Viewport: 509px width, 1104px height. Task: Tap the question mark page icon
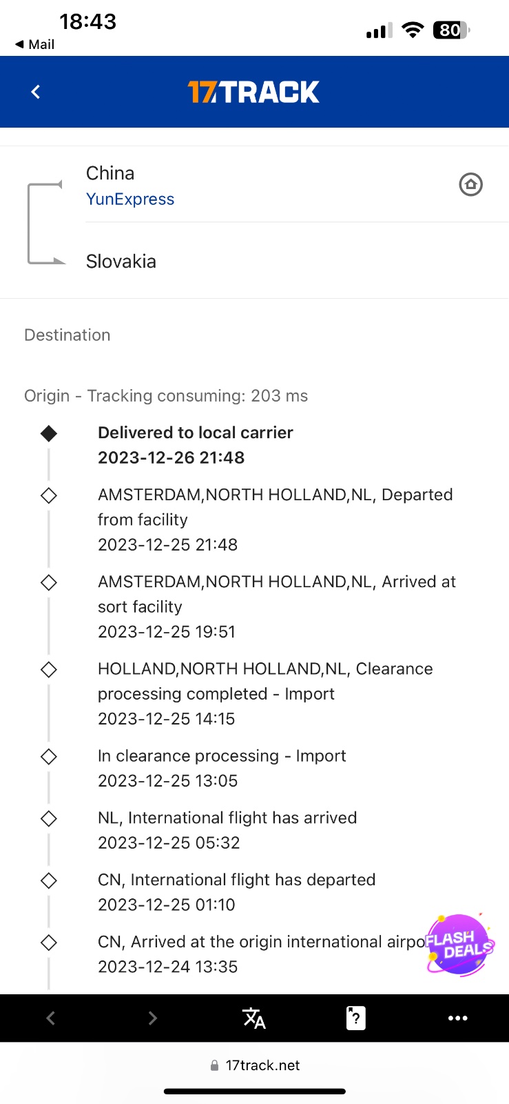pyautogui.click(x=355, y=1018)
